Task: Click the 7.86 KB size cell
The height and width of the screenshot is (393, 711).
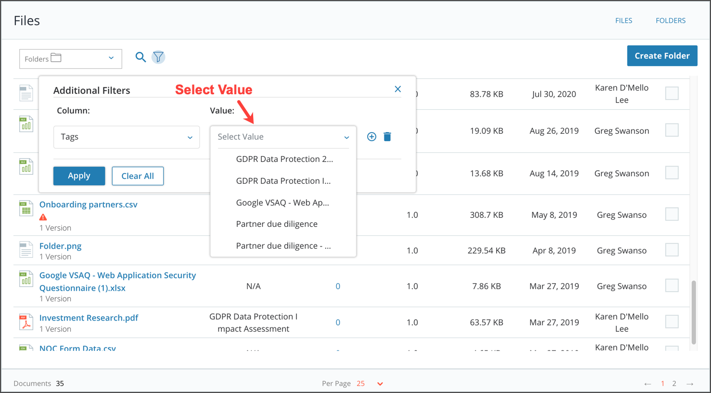Action: tap(486, 286)
